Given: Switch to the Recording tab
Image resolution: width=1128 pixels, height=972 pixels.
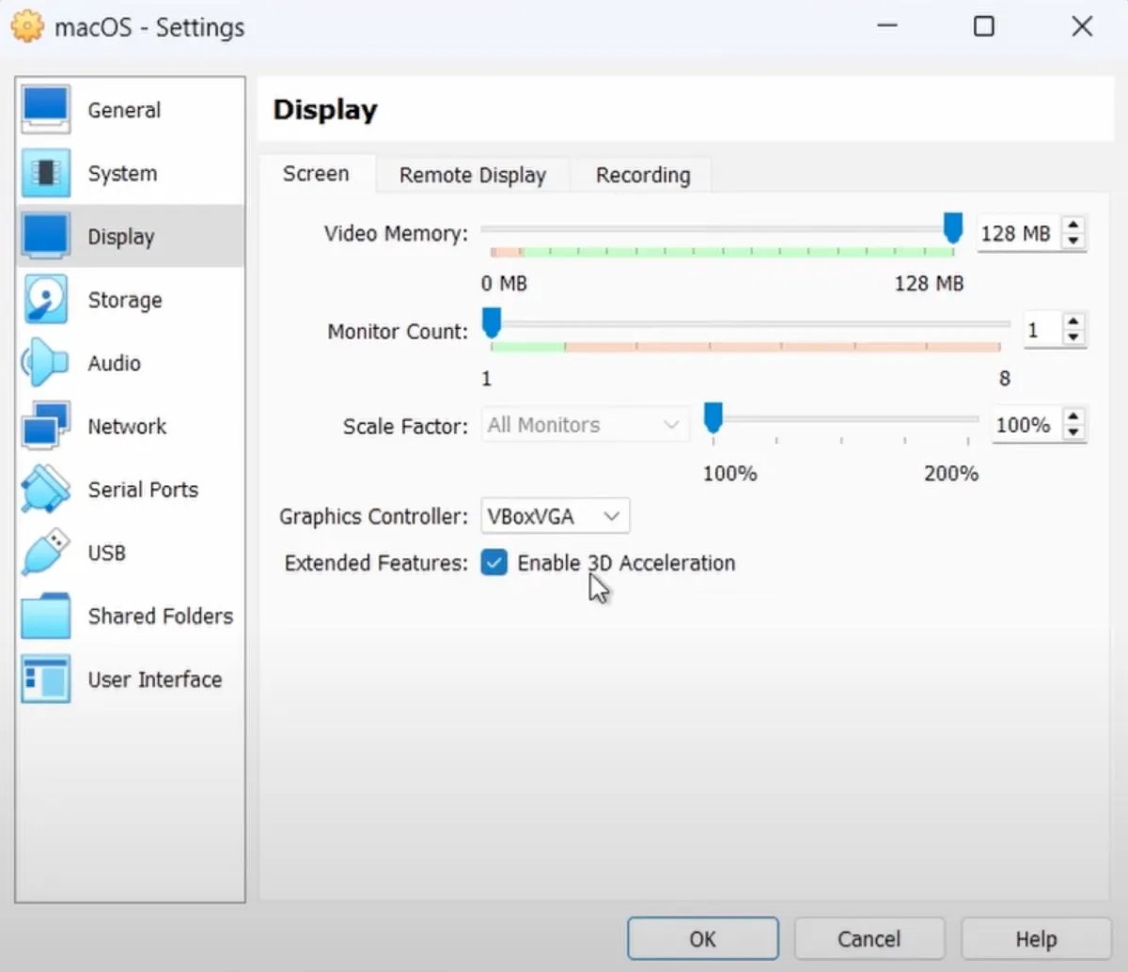Looking at the screenshot, I should [x=643, y=175].
